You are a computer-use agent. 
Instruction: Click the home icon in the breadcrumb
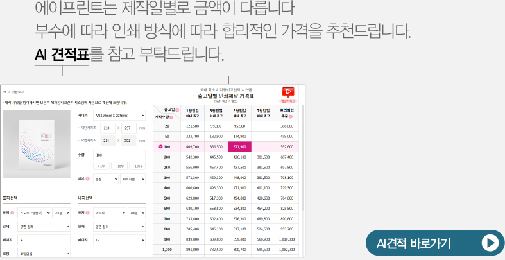click(4, 92)
